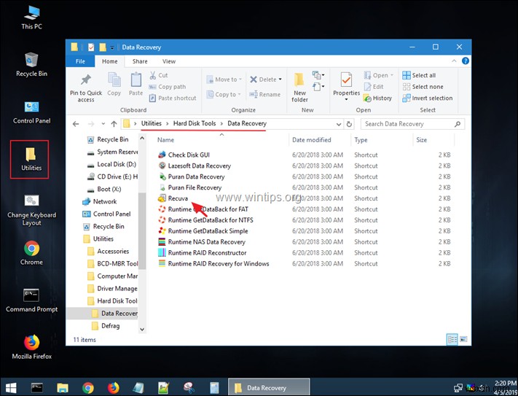Open Properties from the ribbon
This screenshot has width=518, height=396.
point(346,87)
